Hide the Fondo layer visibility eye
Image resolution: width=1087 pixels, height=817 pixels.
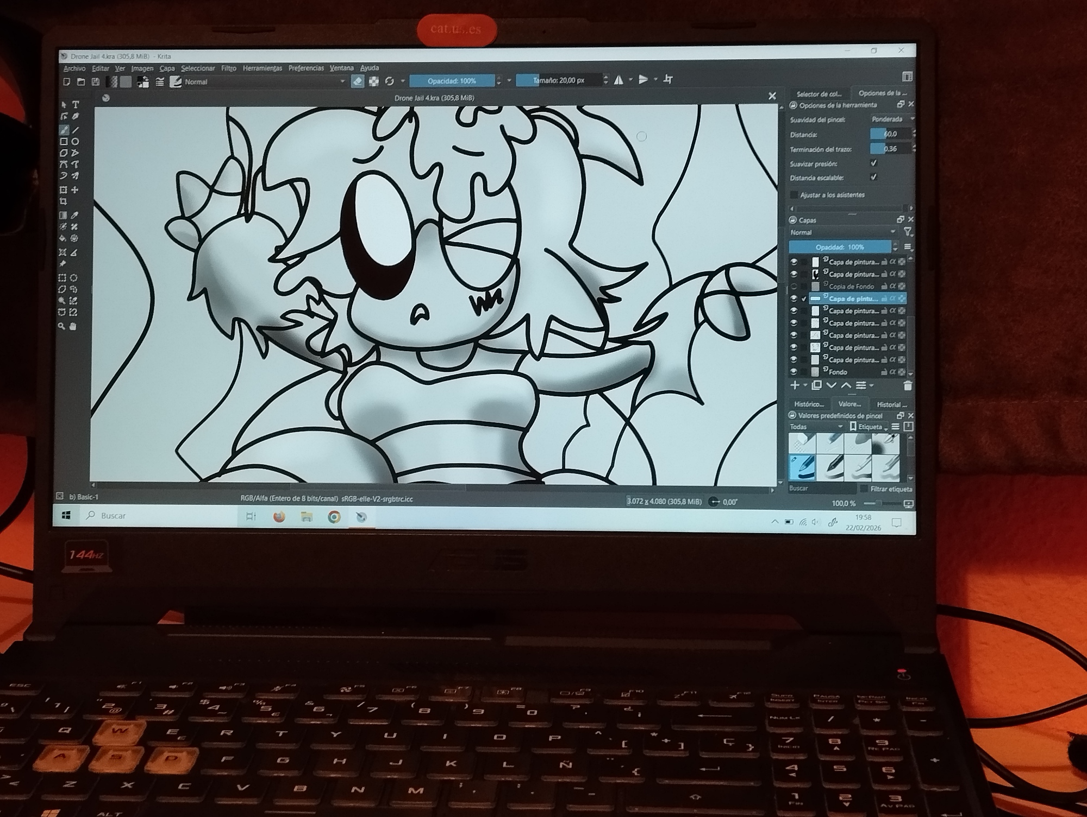pos(794,372)
